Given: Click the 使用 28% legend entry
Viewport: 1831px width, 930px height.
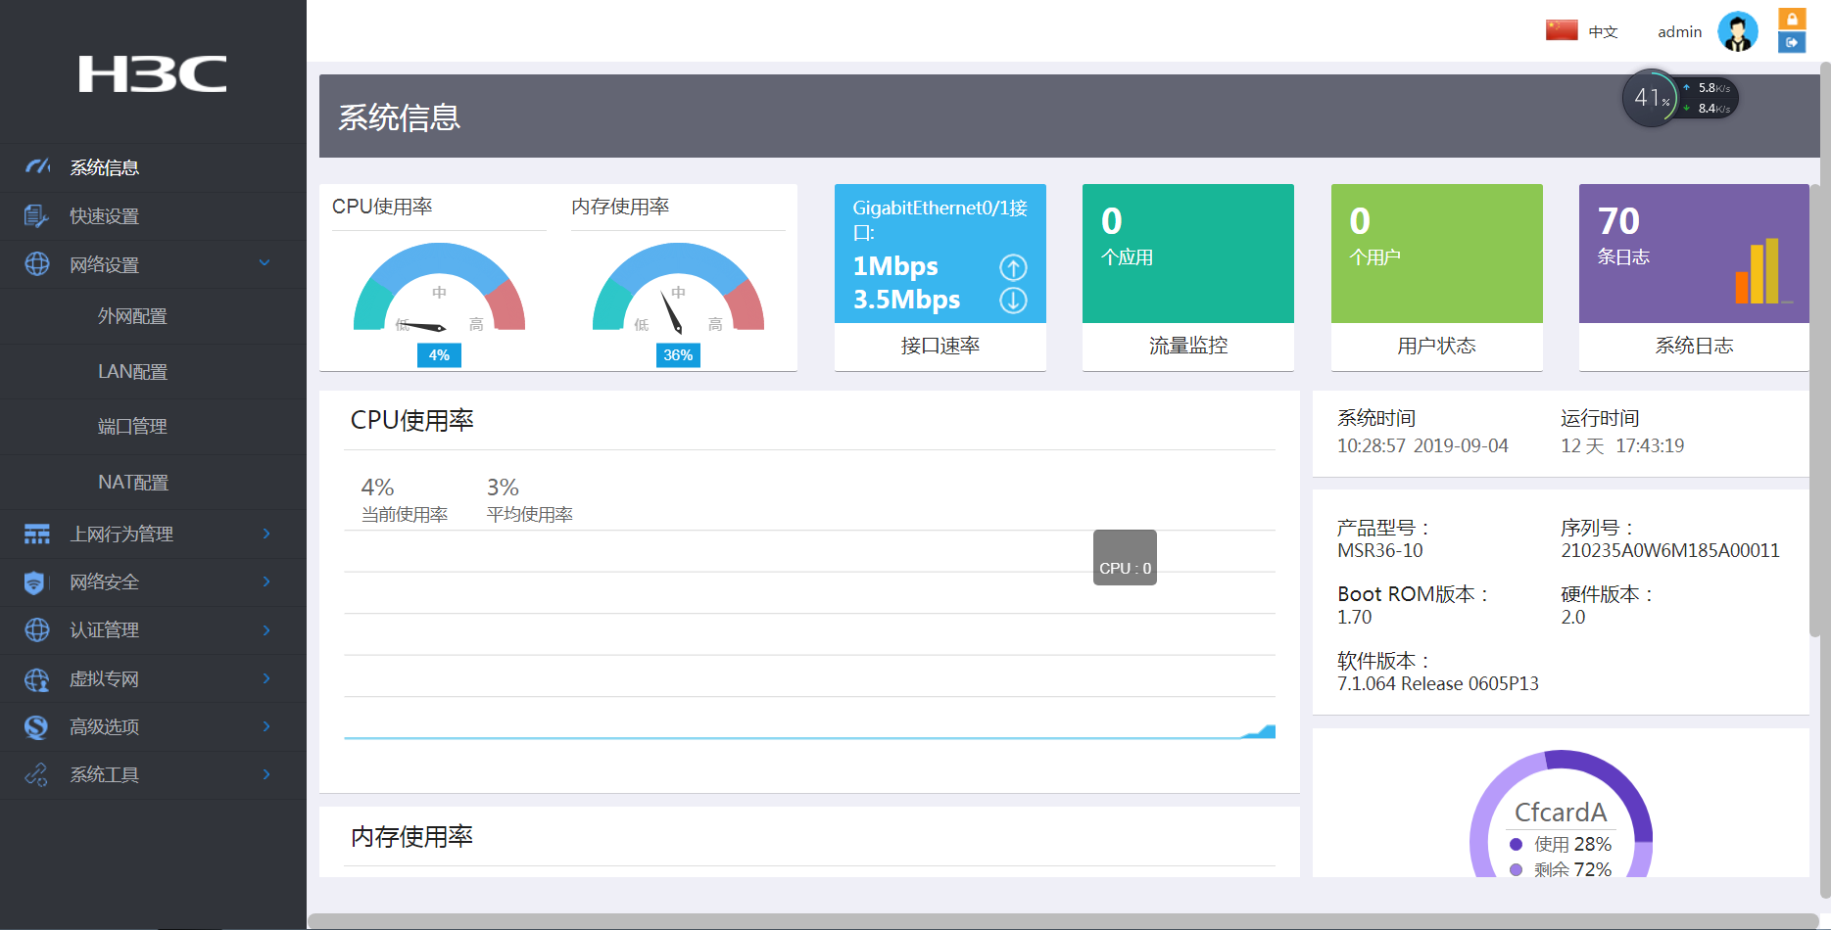Looking at the screenshot, I should [x=1562, y=844].
